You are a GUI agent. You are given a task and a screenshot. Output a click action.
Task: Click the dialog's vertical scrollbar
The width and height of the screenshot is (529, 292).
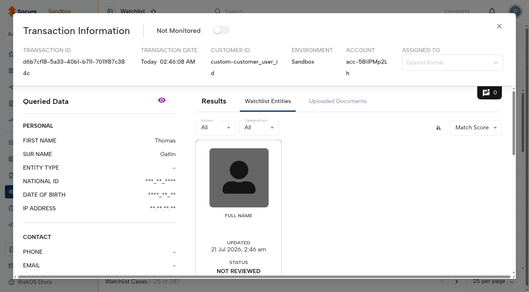(x=513, y=123)
